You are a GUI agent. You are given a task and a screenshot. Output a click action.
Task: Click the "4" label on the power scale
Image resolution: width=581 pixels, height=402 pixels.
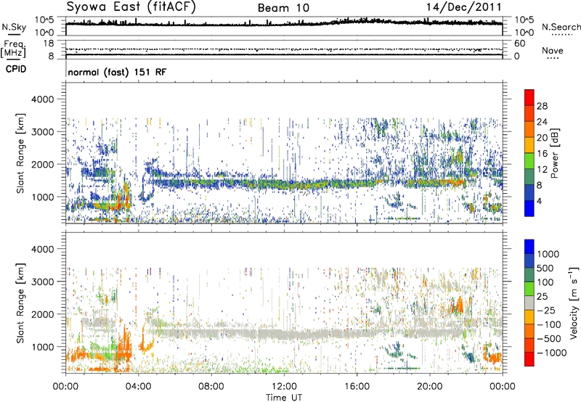tap(539, 201)
